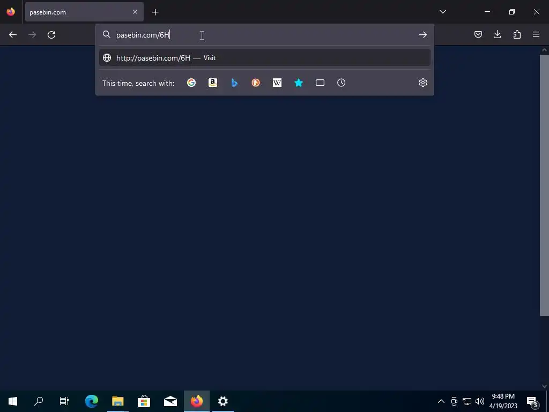Screen dimensions: 549x412
Task: Search this time with DuckDuckGo
Action: [x=256, y=83]
